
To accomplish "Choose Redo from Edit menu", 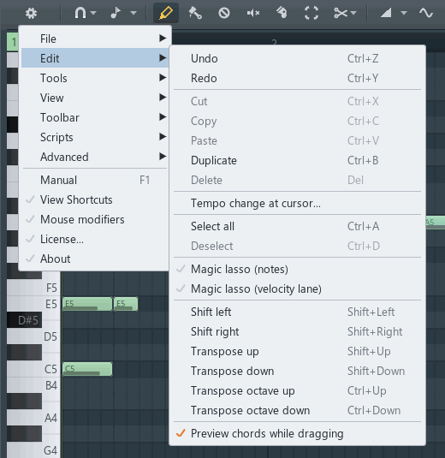I will (297, 78).
